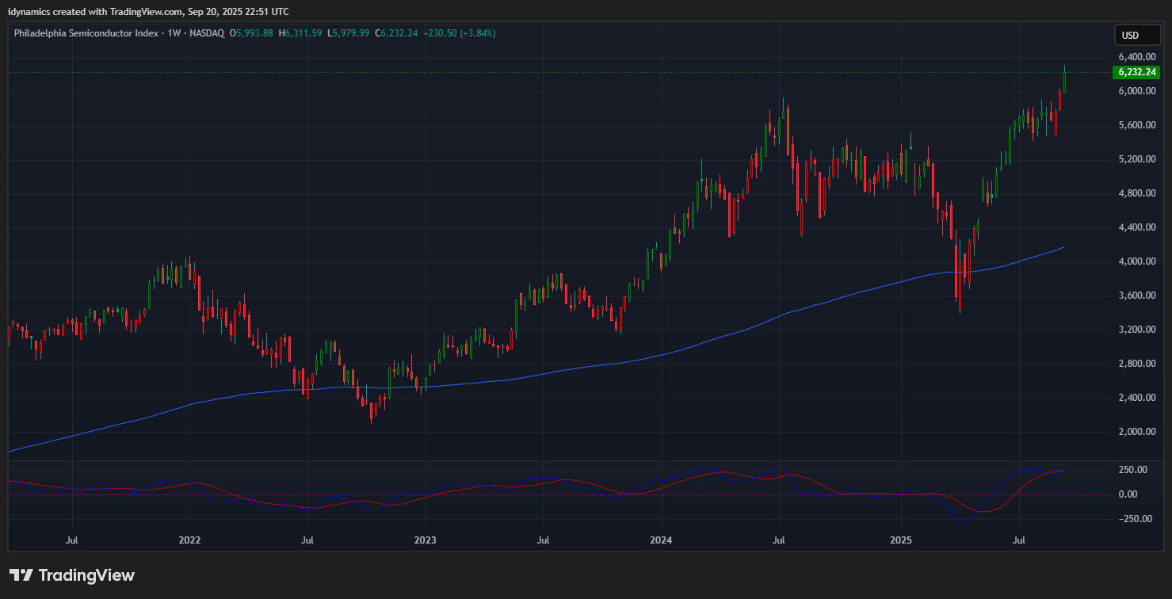Click the 2022 label on the time axis
This screenshot has height=599, width=1172.
pyautogui.click(x=189, y=540)
